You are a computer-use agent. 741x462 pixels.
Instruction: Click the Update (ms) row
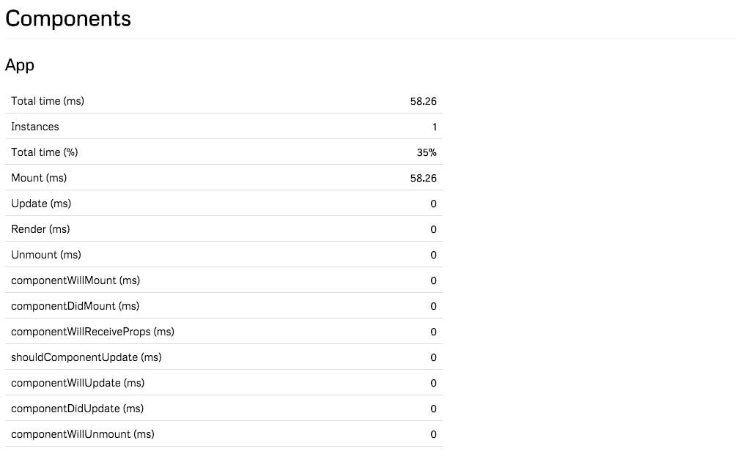coord(224,204)
